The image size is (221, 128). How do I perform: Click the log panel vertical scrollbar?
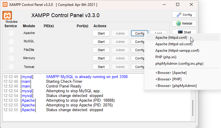193,108
